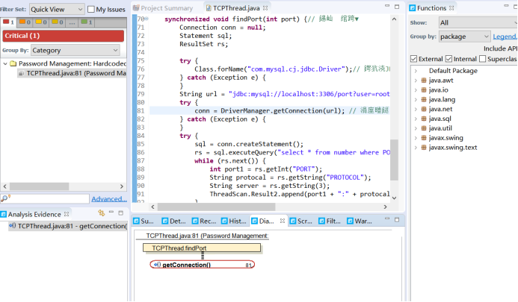
Task: Expand the Default Package node
Action: point(416,71)
